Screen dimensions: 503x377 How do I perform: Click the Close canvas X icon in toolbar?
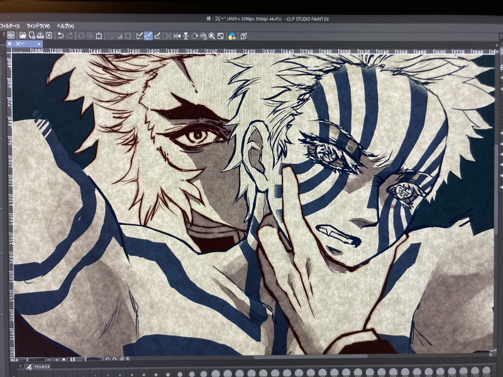49,35
